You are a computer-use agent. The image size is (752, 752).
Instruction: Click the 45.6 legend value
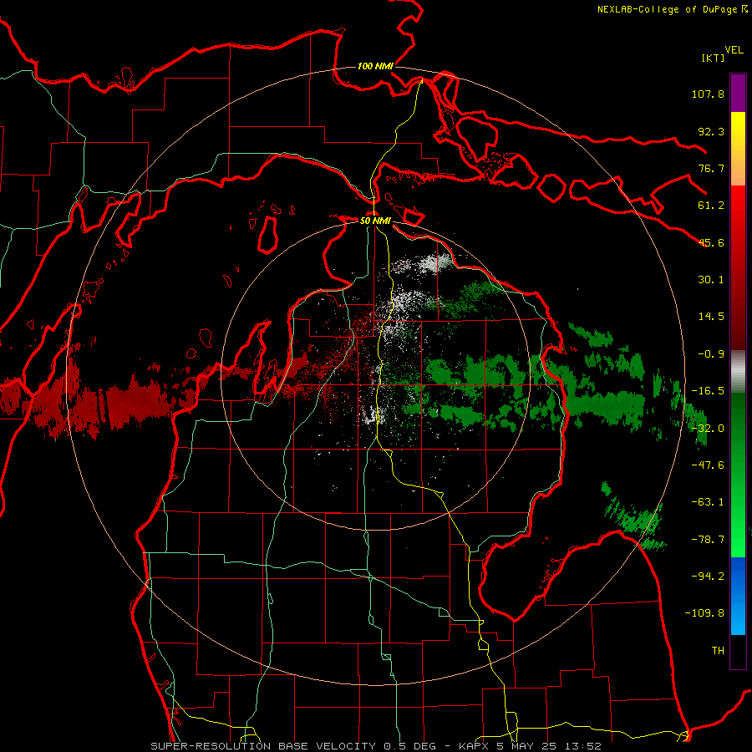(711, 242)
